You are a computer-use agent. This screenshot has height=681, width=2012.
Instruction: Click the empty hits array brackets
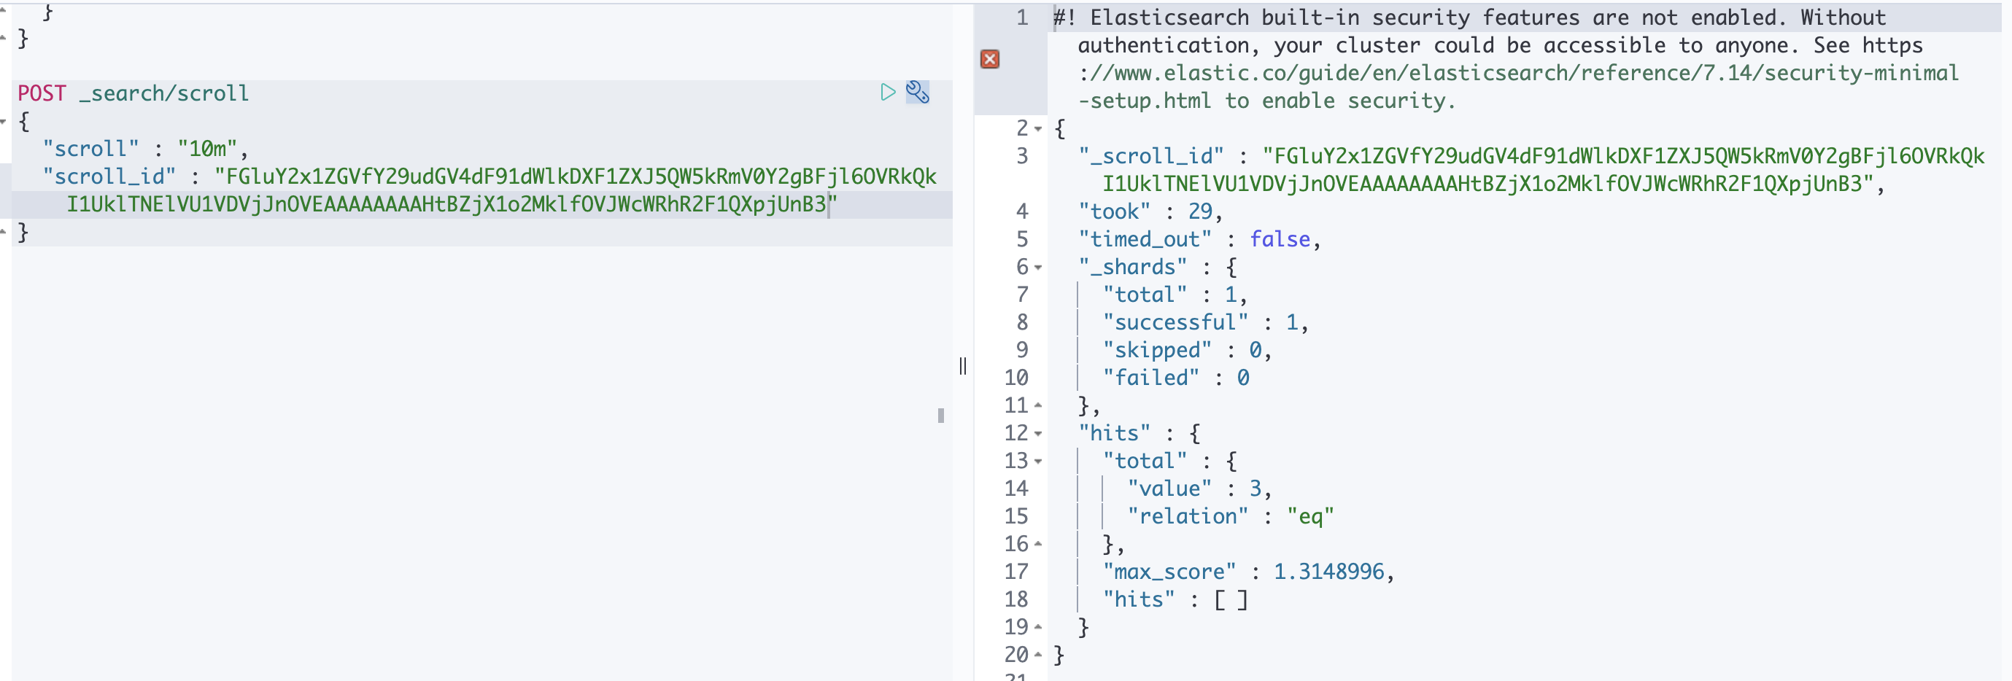tap(1230, 600)
